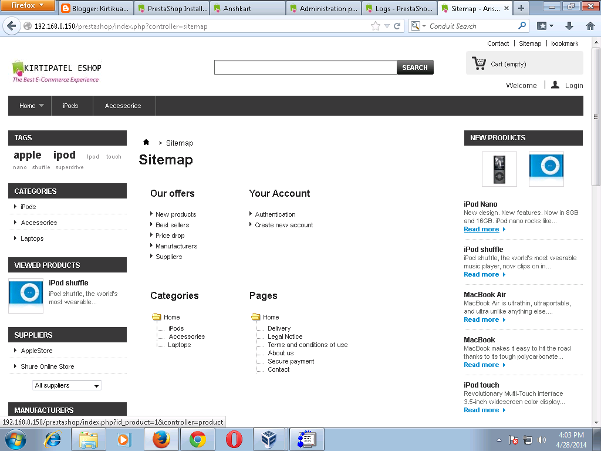Click the Kirtipatel Eshop logo
The height and width of the screenshot is (451, 601).
(57, 71)
